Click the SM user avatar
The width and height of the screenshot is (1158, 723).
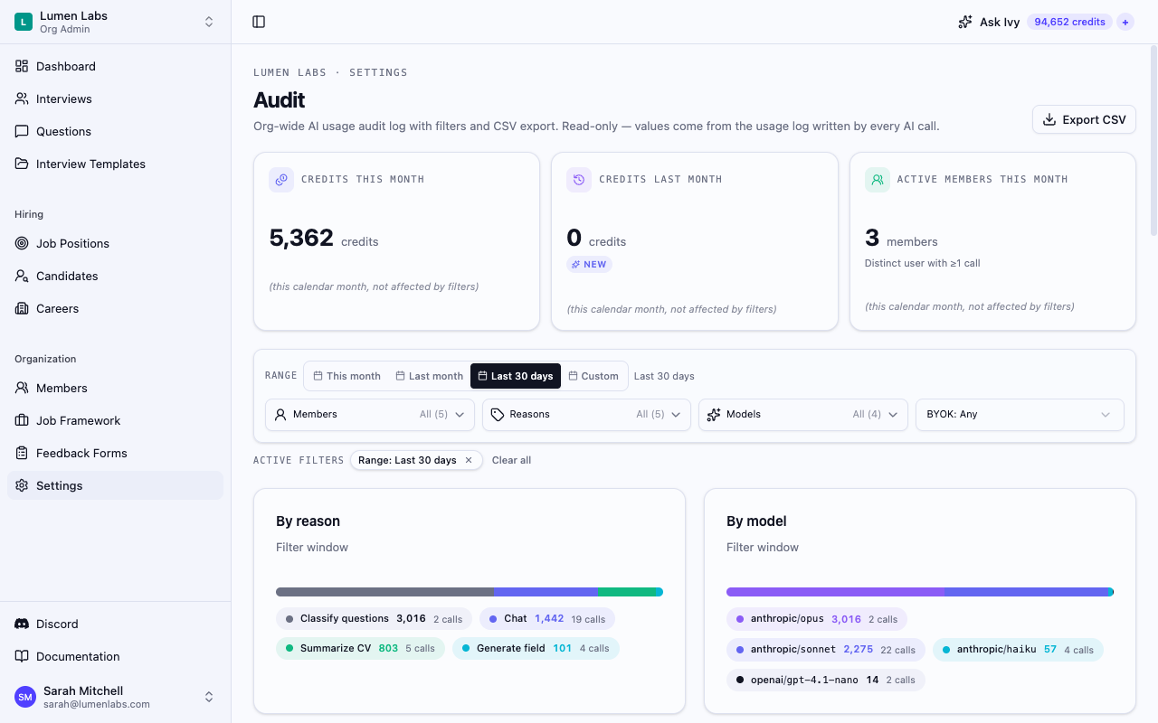pos(25,697)
